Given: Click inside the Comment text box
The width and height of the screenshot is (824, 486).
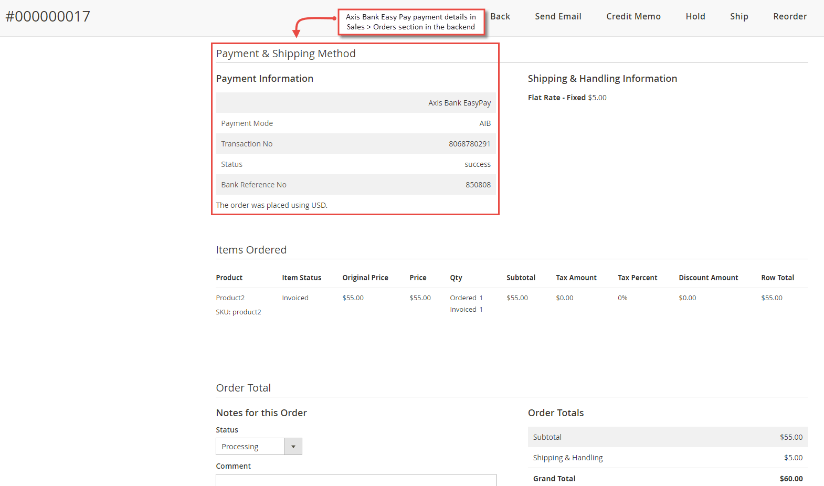Looking at the screenshot, I should 356,480.
